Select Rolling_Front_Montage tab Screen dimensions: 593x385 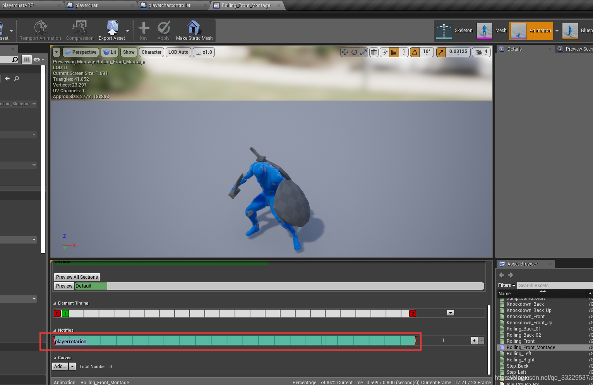point(247,5)
